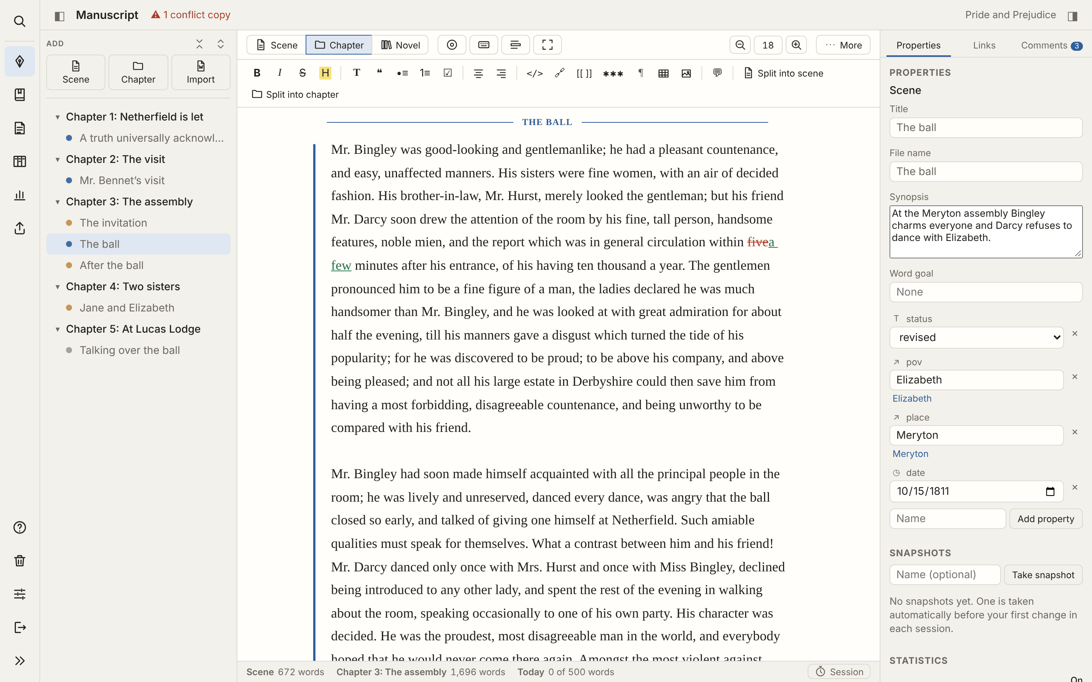Open the Links tab
The width and height of the screenshot is (1092, 682).
click(x=984, y=45)
